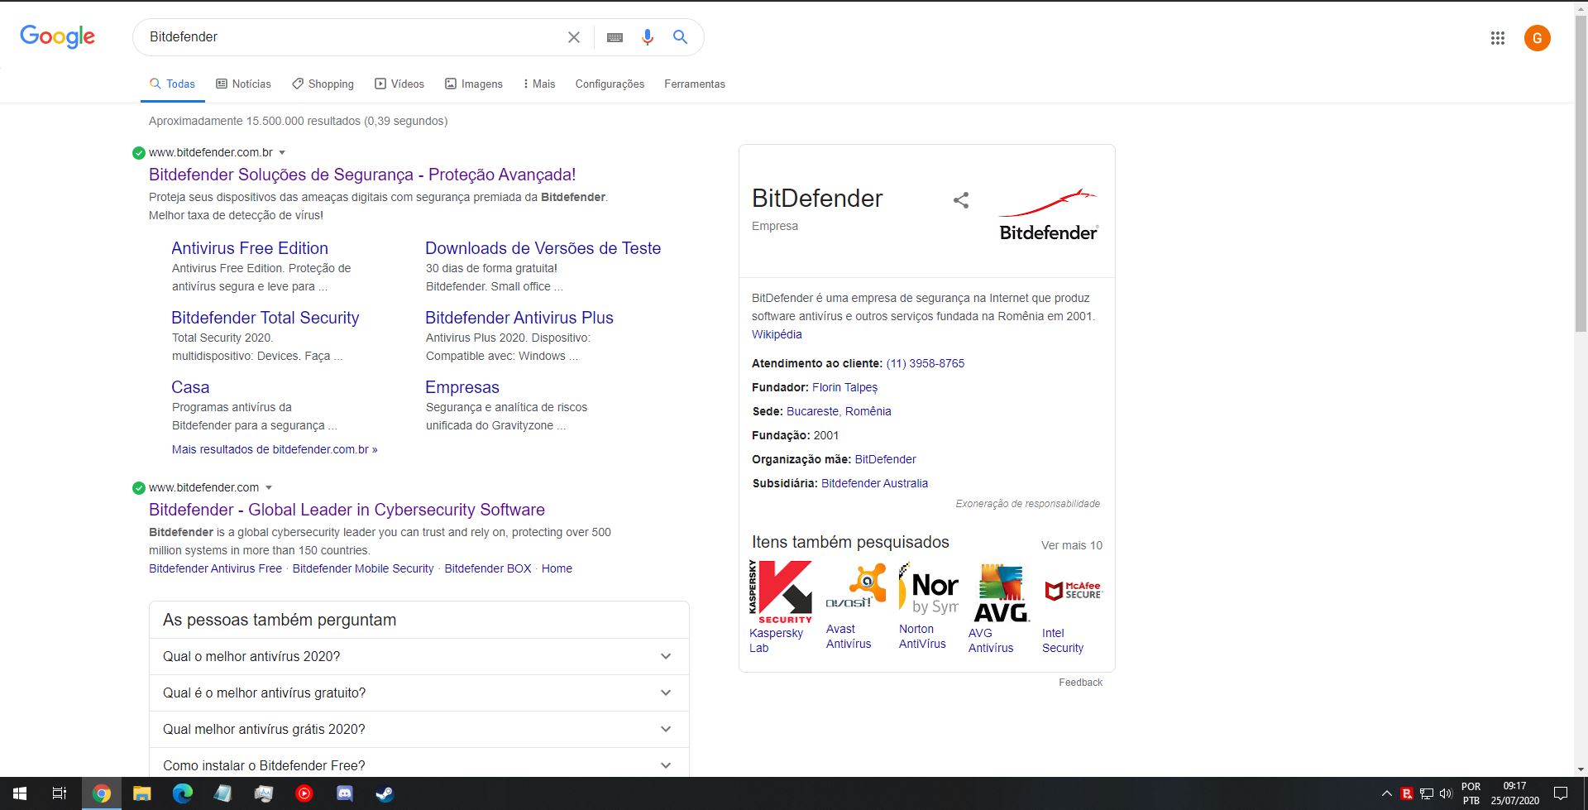The width and height of the screenshot is (1588, 810).
Task: Open the Google apps grid
Action: coord(1498,38)
